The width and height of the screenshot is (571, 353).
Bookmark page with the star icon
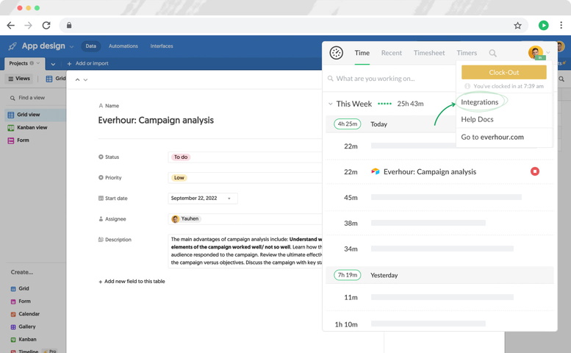coord(517,25)
